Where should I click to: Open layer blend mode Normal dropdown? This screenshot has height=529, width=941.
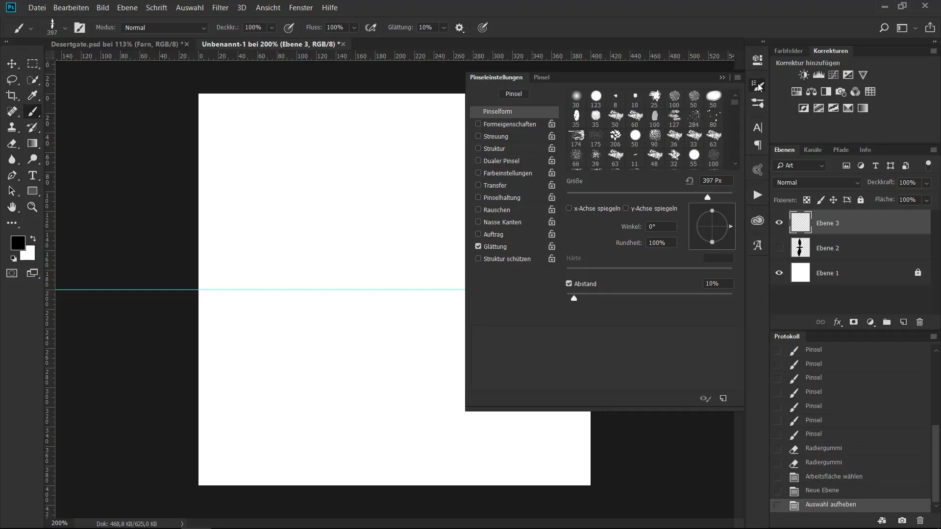(817, 182)
